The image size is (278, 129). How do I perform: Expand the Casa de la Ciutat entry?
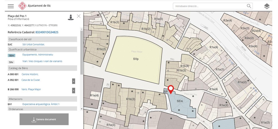[74, 81]
